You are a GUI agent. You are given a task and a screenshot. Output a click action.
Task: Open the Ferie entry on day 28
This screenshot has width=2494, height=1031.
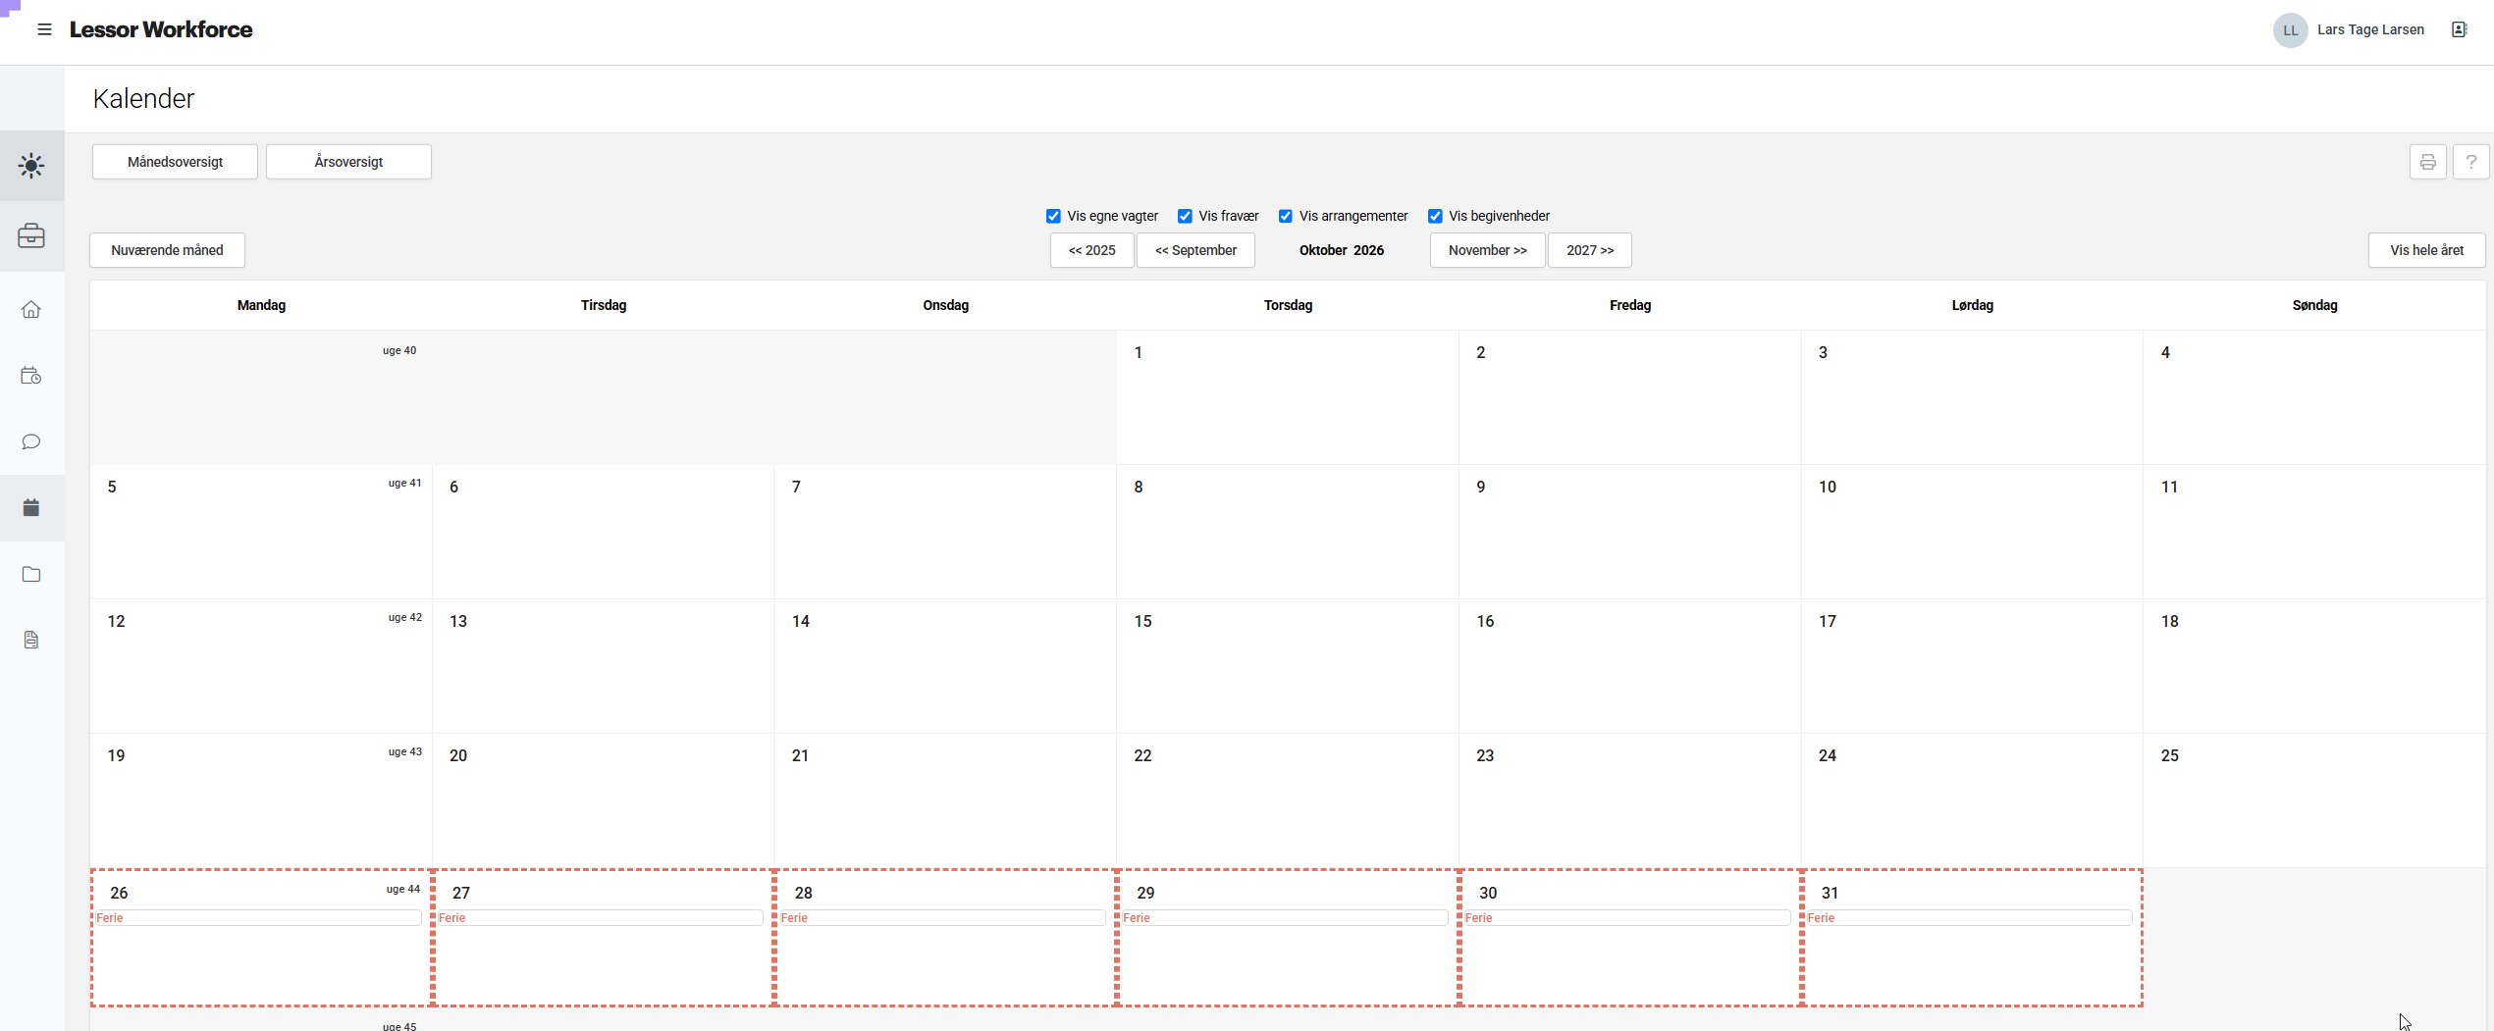coord(942,918)
